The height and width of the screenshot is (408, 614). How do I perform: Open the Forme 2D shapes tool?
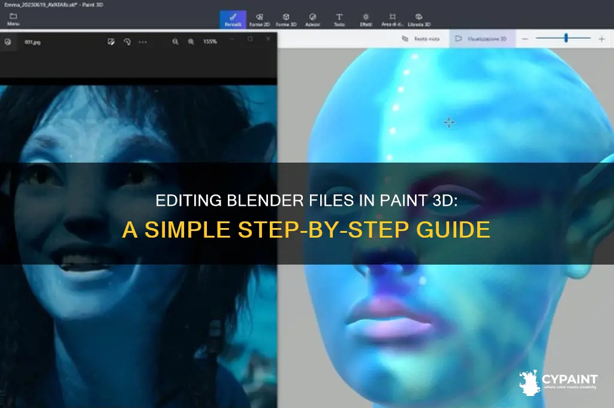click(x=259, y=20)
